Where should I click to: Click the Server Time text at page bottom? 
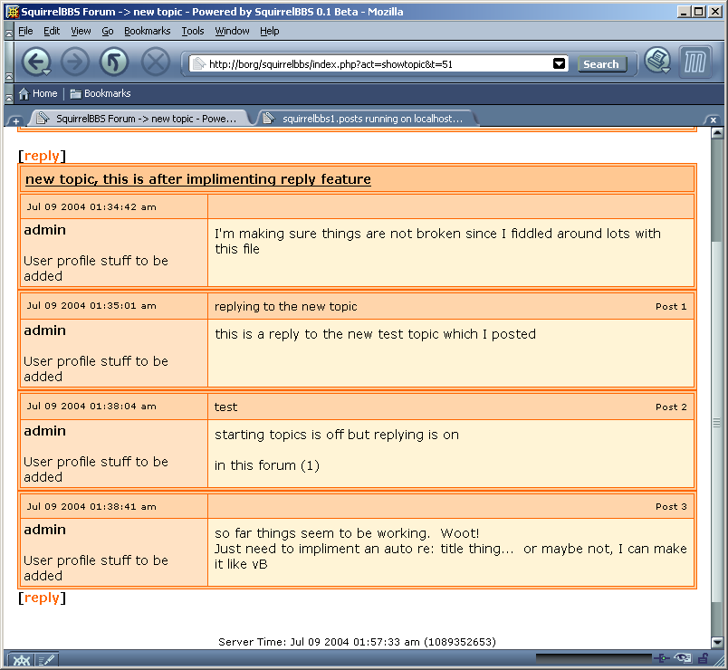[x=357, y=642]
